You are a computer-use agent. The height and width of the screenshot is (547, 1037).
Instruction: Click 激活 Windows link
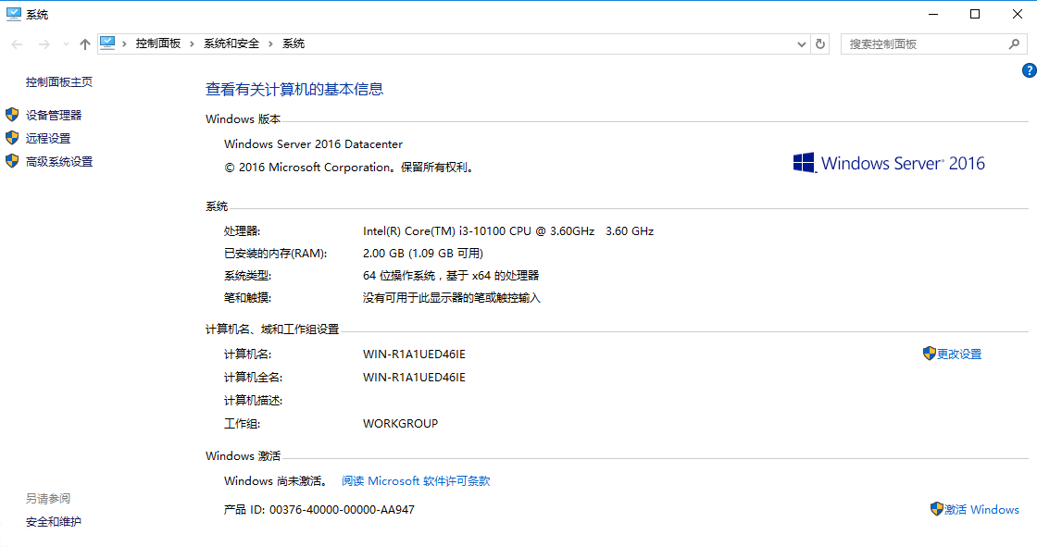coord(981,509)
